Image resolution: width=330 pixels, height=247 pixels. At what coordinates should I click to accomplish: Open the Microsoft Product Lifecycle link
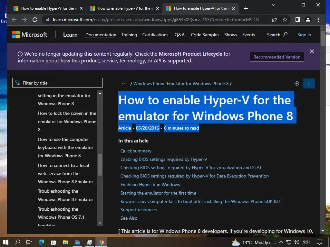[x=190, y=54]
